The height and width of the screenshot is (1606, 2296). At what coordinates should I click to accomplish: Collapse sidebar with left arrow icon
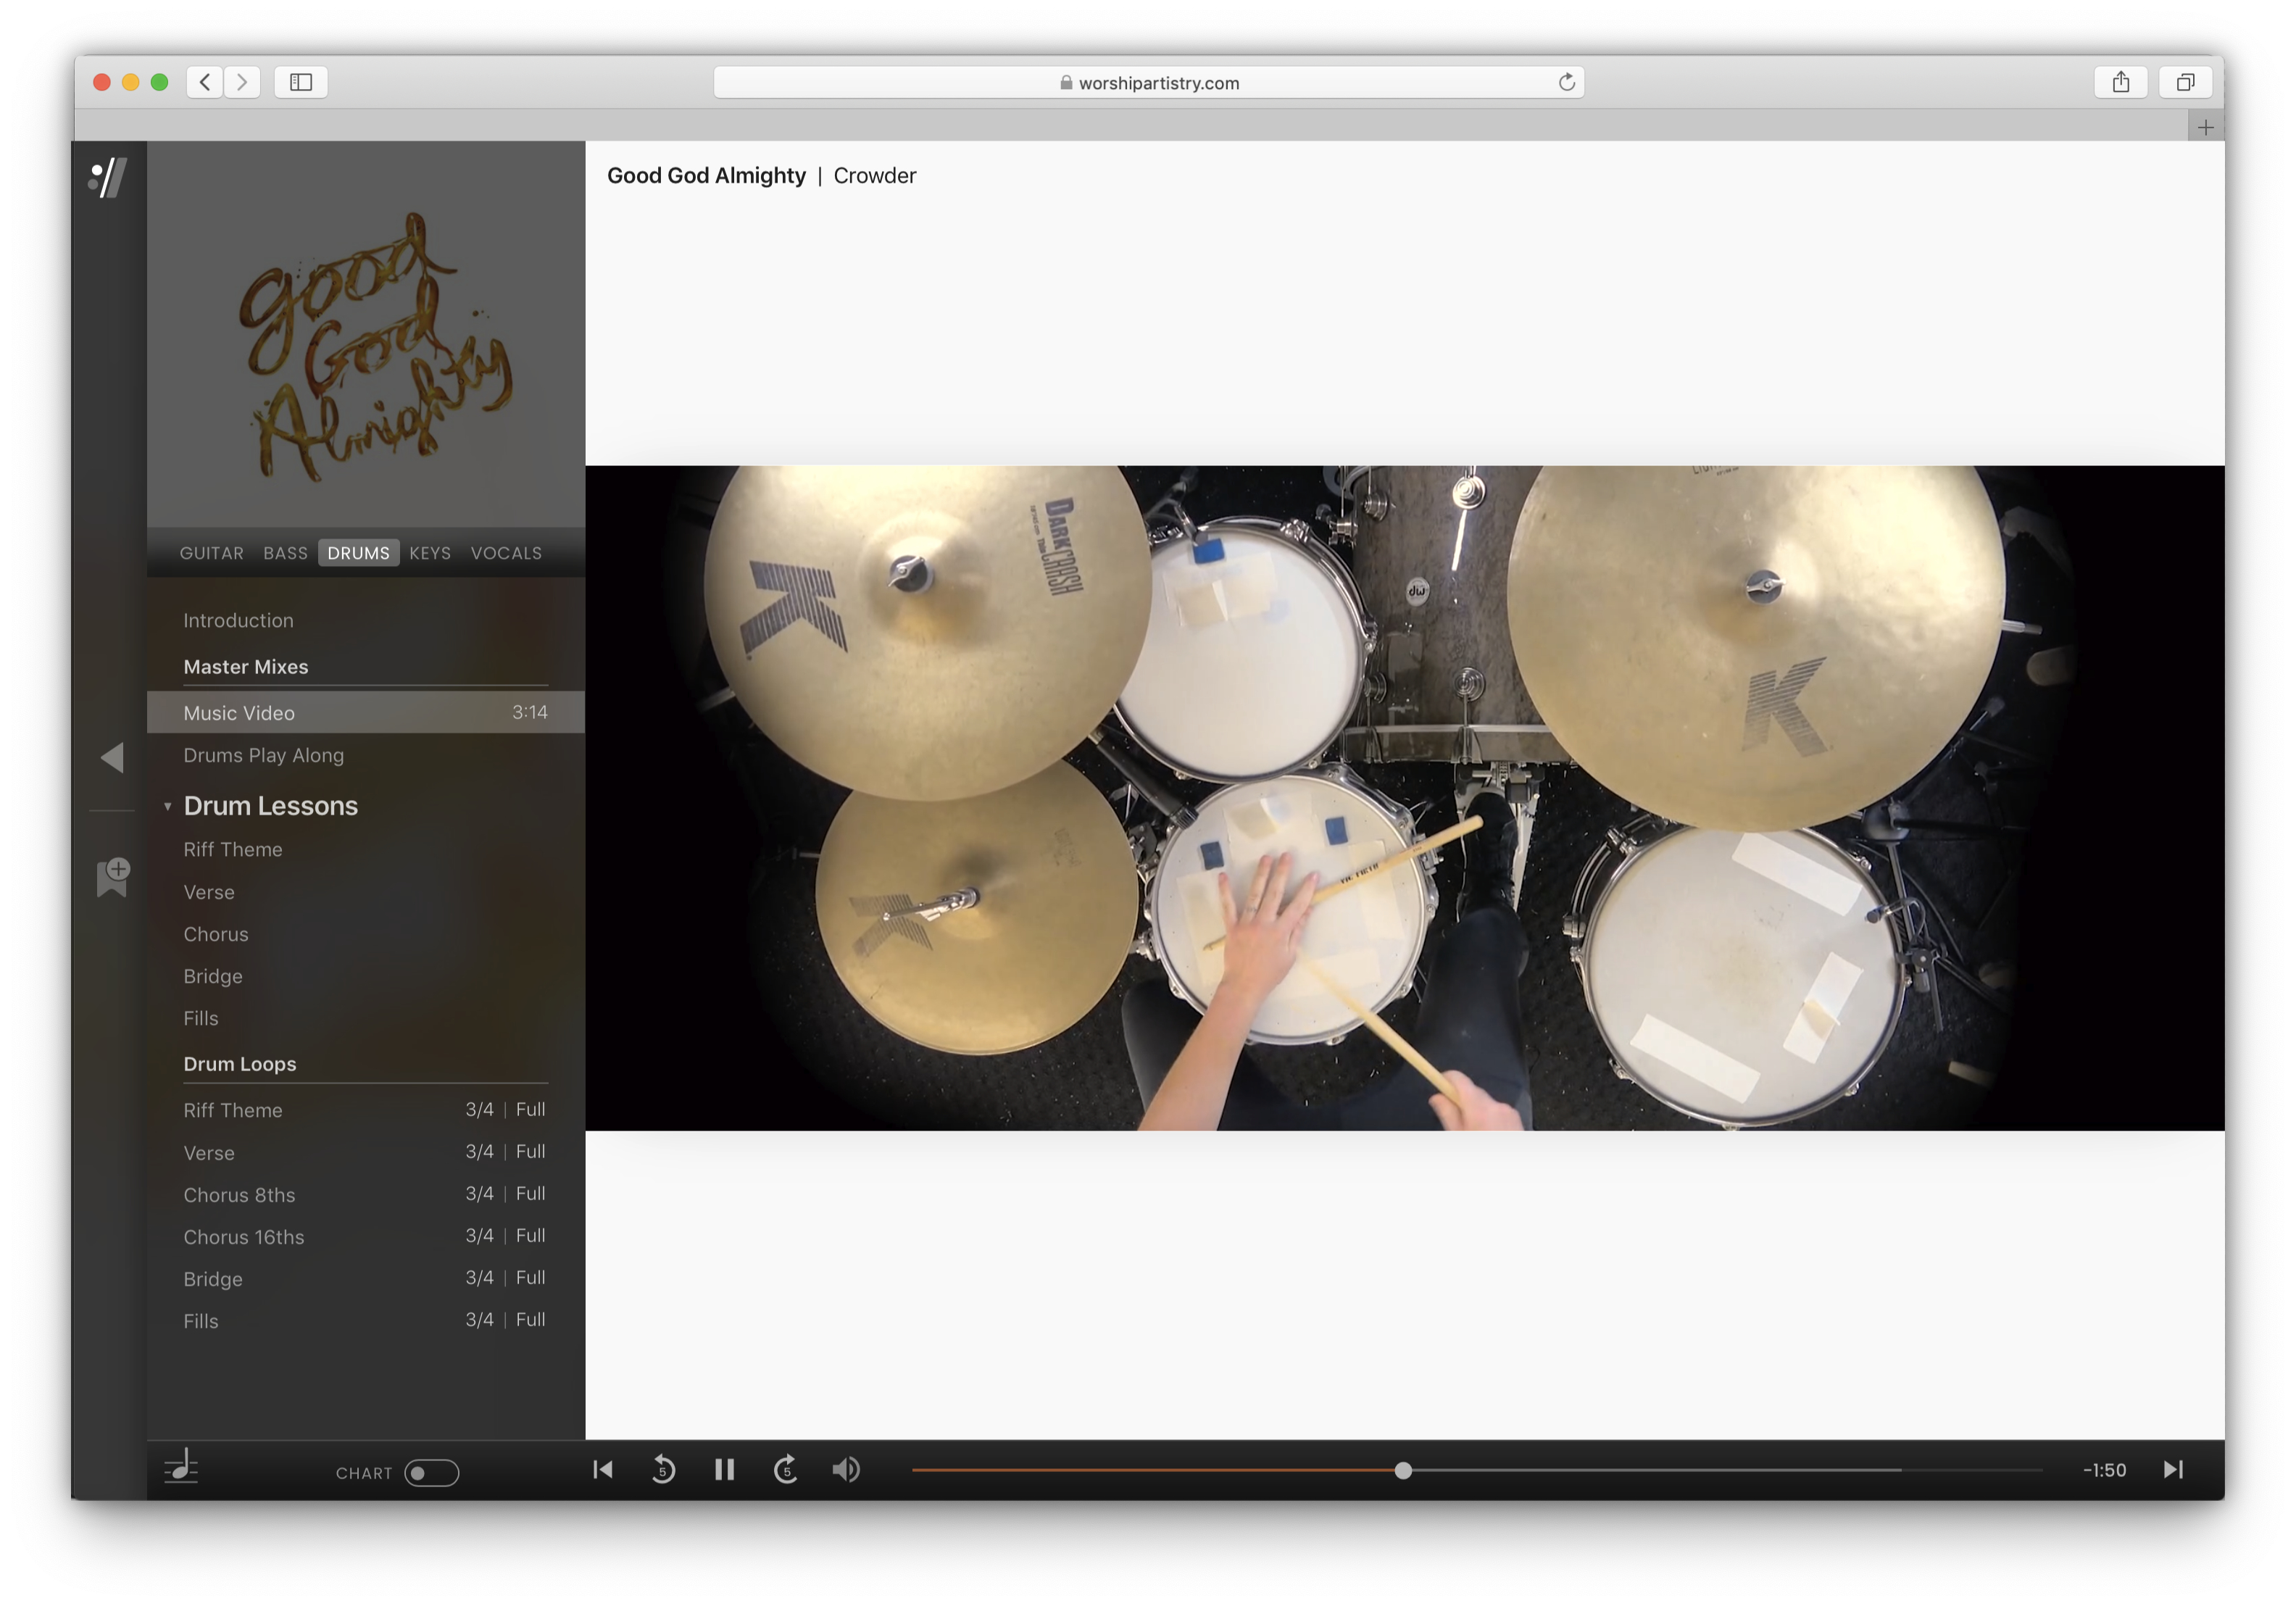(113, 757)
